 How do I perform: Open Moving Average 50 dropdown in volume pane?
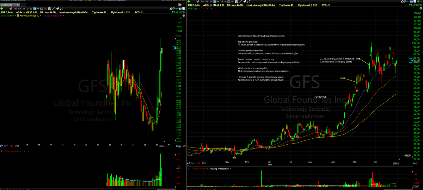tap(230, 169)
